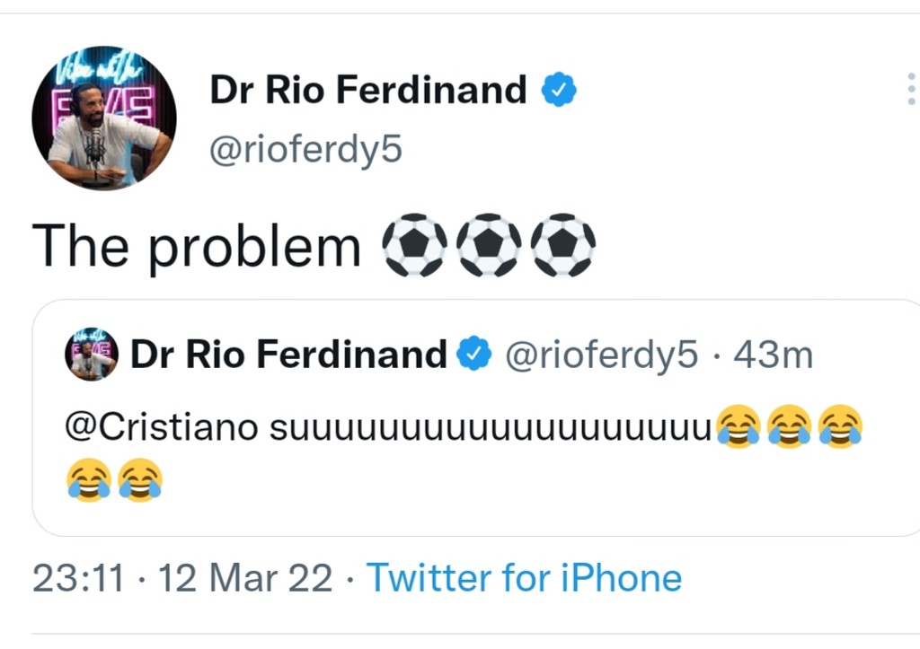Open the "Twitter for iPhone" source link
This screenshot has width=920, height=649.
coord(524,577)
